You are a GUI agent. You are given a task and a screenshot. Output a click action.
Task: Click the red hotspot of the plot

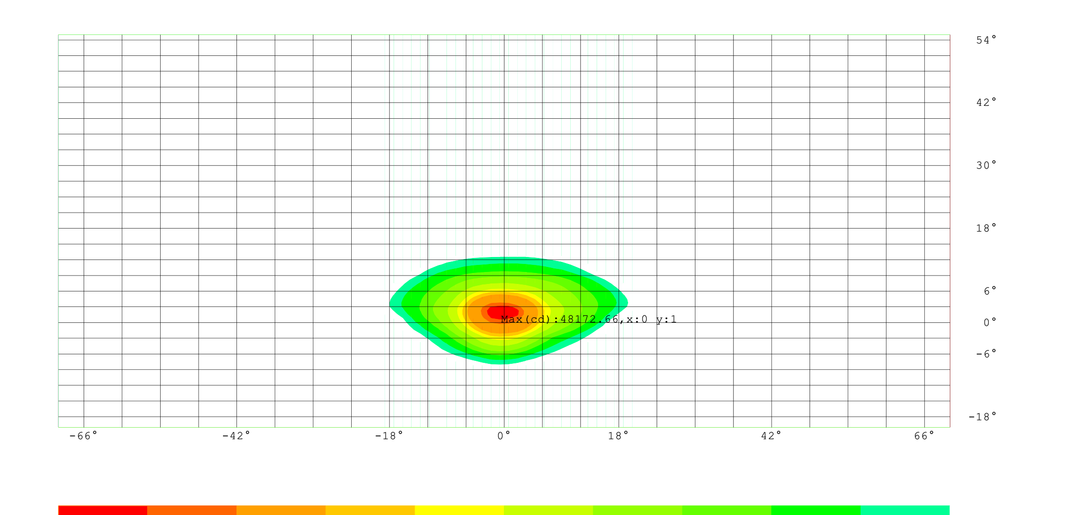503,312
